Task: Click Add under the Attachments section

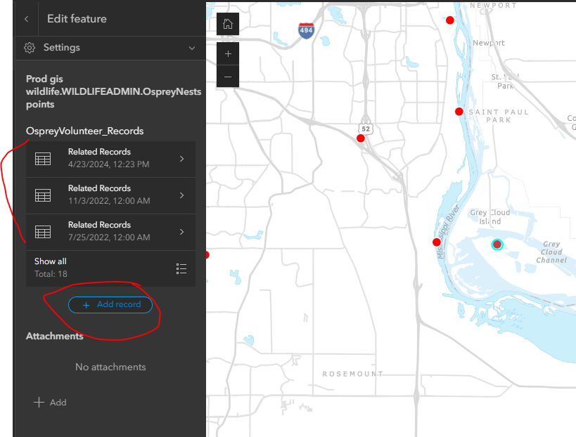Action: click(x=50, y=402)
